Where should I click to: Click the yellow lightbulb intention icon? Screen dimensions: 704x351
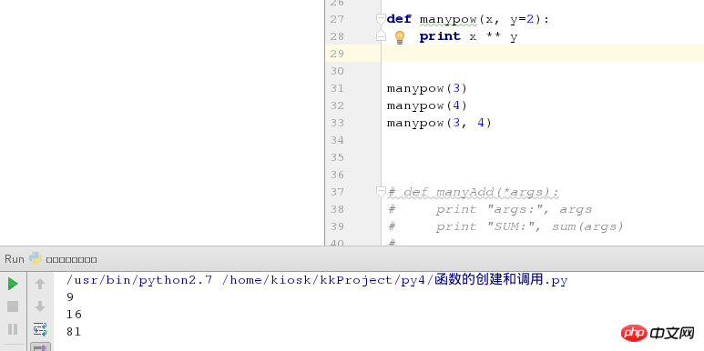click(x=400, y=37)
